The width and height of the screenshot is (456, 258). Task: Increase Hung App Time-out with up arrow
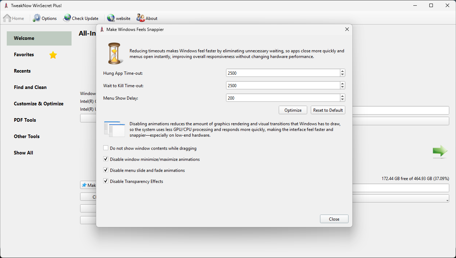[342, 71]
